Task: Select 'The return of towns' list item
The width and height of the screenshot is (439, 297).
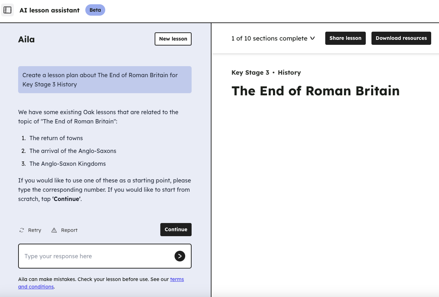Action: coord(56,138)
